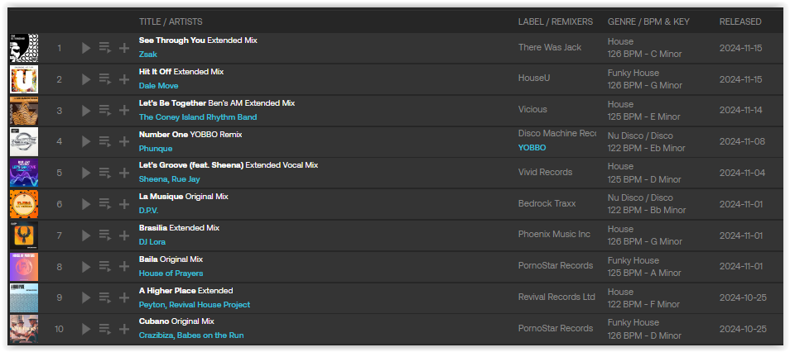Screen dimensions: 790x352
Task: Open Let's Groove cover thumbnail
Action: tap(24, 173)
